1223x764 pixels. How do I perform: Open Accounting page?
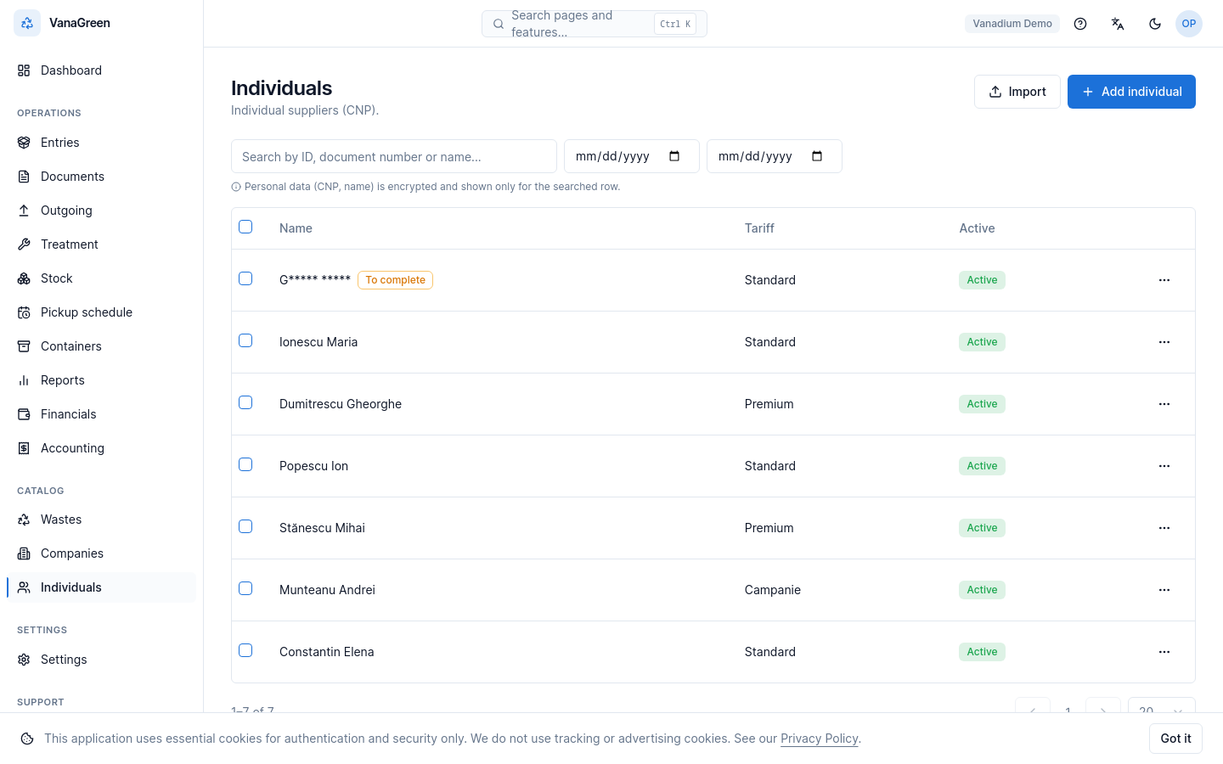coord(101,448)
